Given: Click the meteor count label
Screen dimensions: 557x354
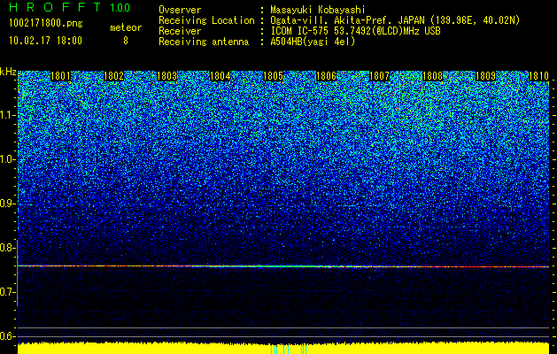Looking at the screenshot, I should pyautogui.click(x=126, y=27).
